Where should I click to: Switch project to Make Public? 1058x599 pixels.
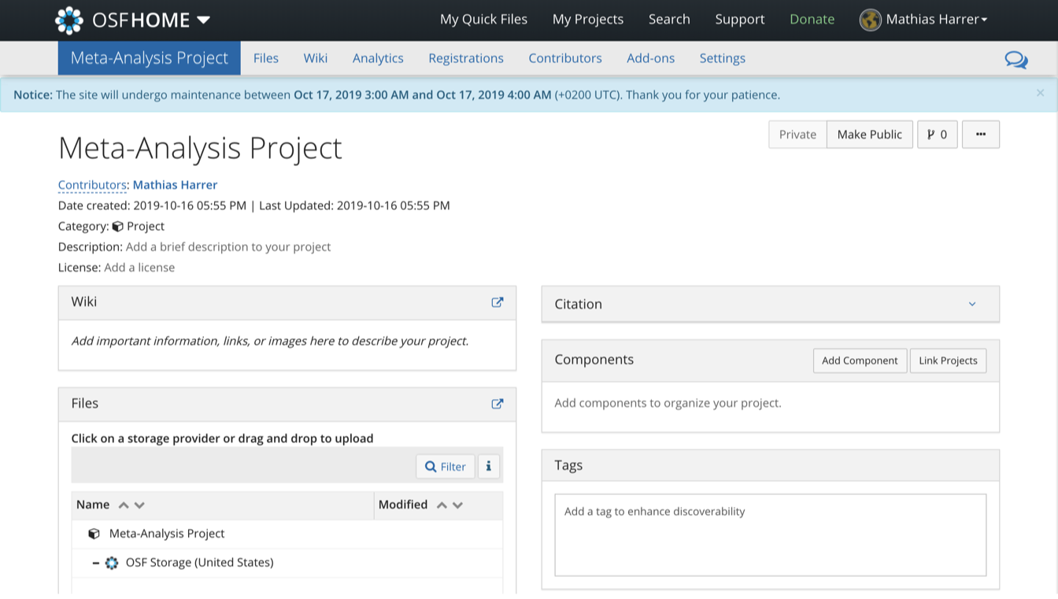click(x=869, y=135)
